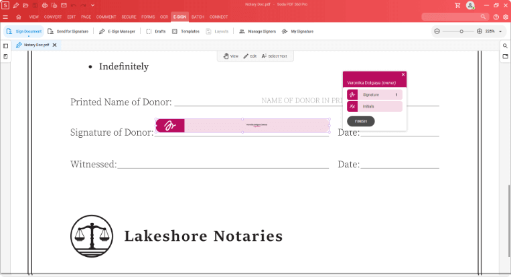Viewport: 511px width, 277px height.
Task: Open Manage Signers
Action: (x=257, y=31)
